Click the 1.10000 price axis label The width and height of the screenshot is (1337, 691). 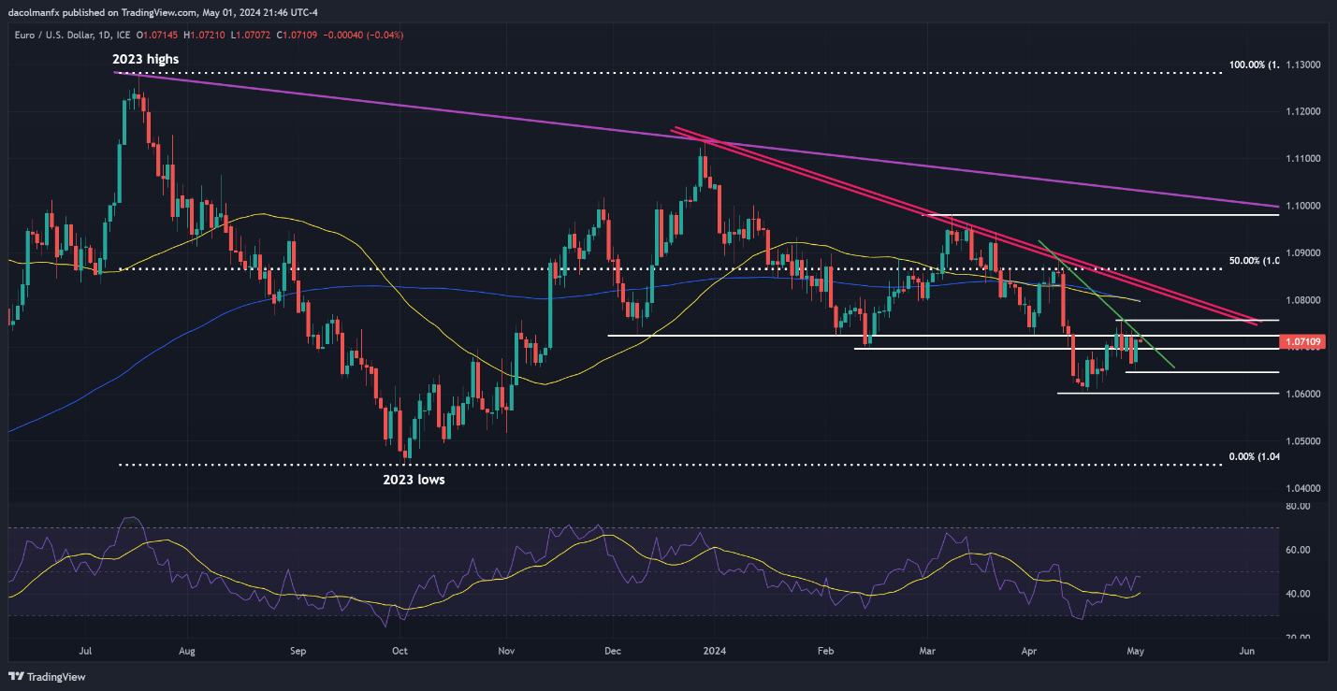pyautogui.click(x=1302, y=206)
